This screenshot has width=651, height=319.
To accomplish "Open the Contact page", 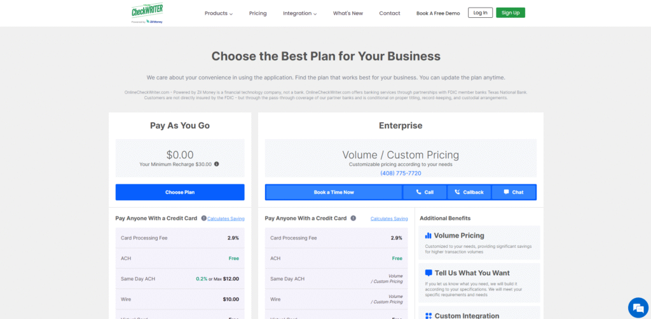I will [390, 13].
